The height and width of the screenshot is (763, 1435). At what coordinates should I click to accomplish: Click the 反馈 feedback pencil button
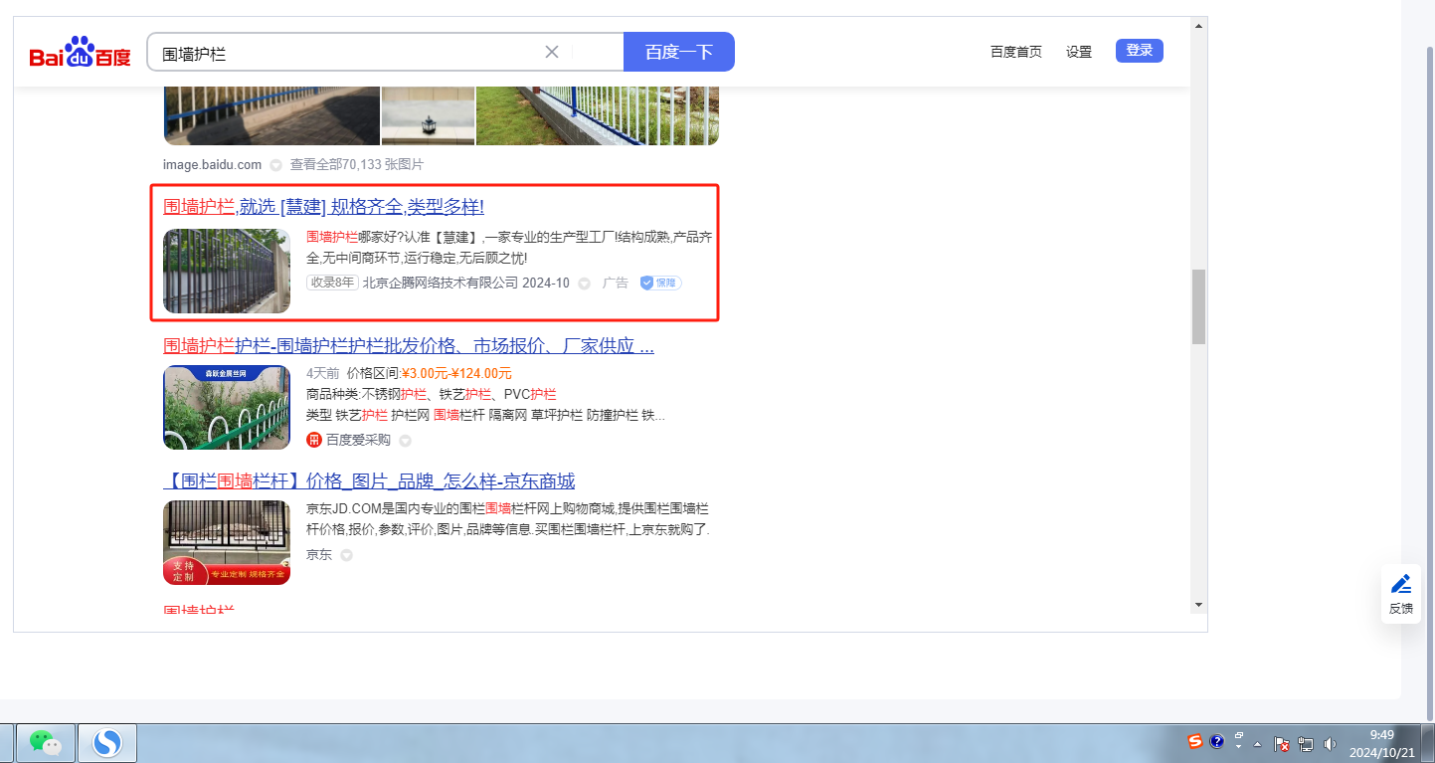1401,594
